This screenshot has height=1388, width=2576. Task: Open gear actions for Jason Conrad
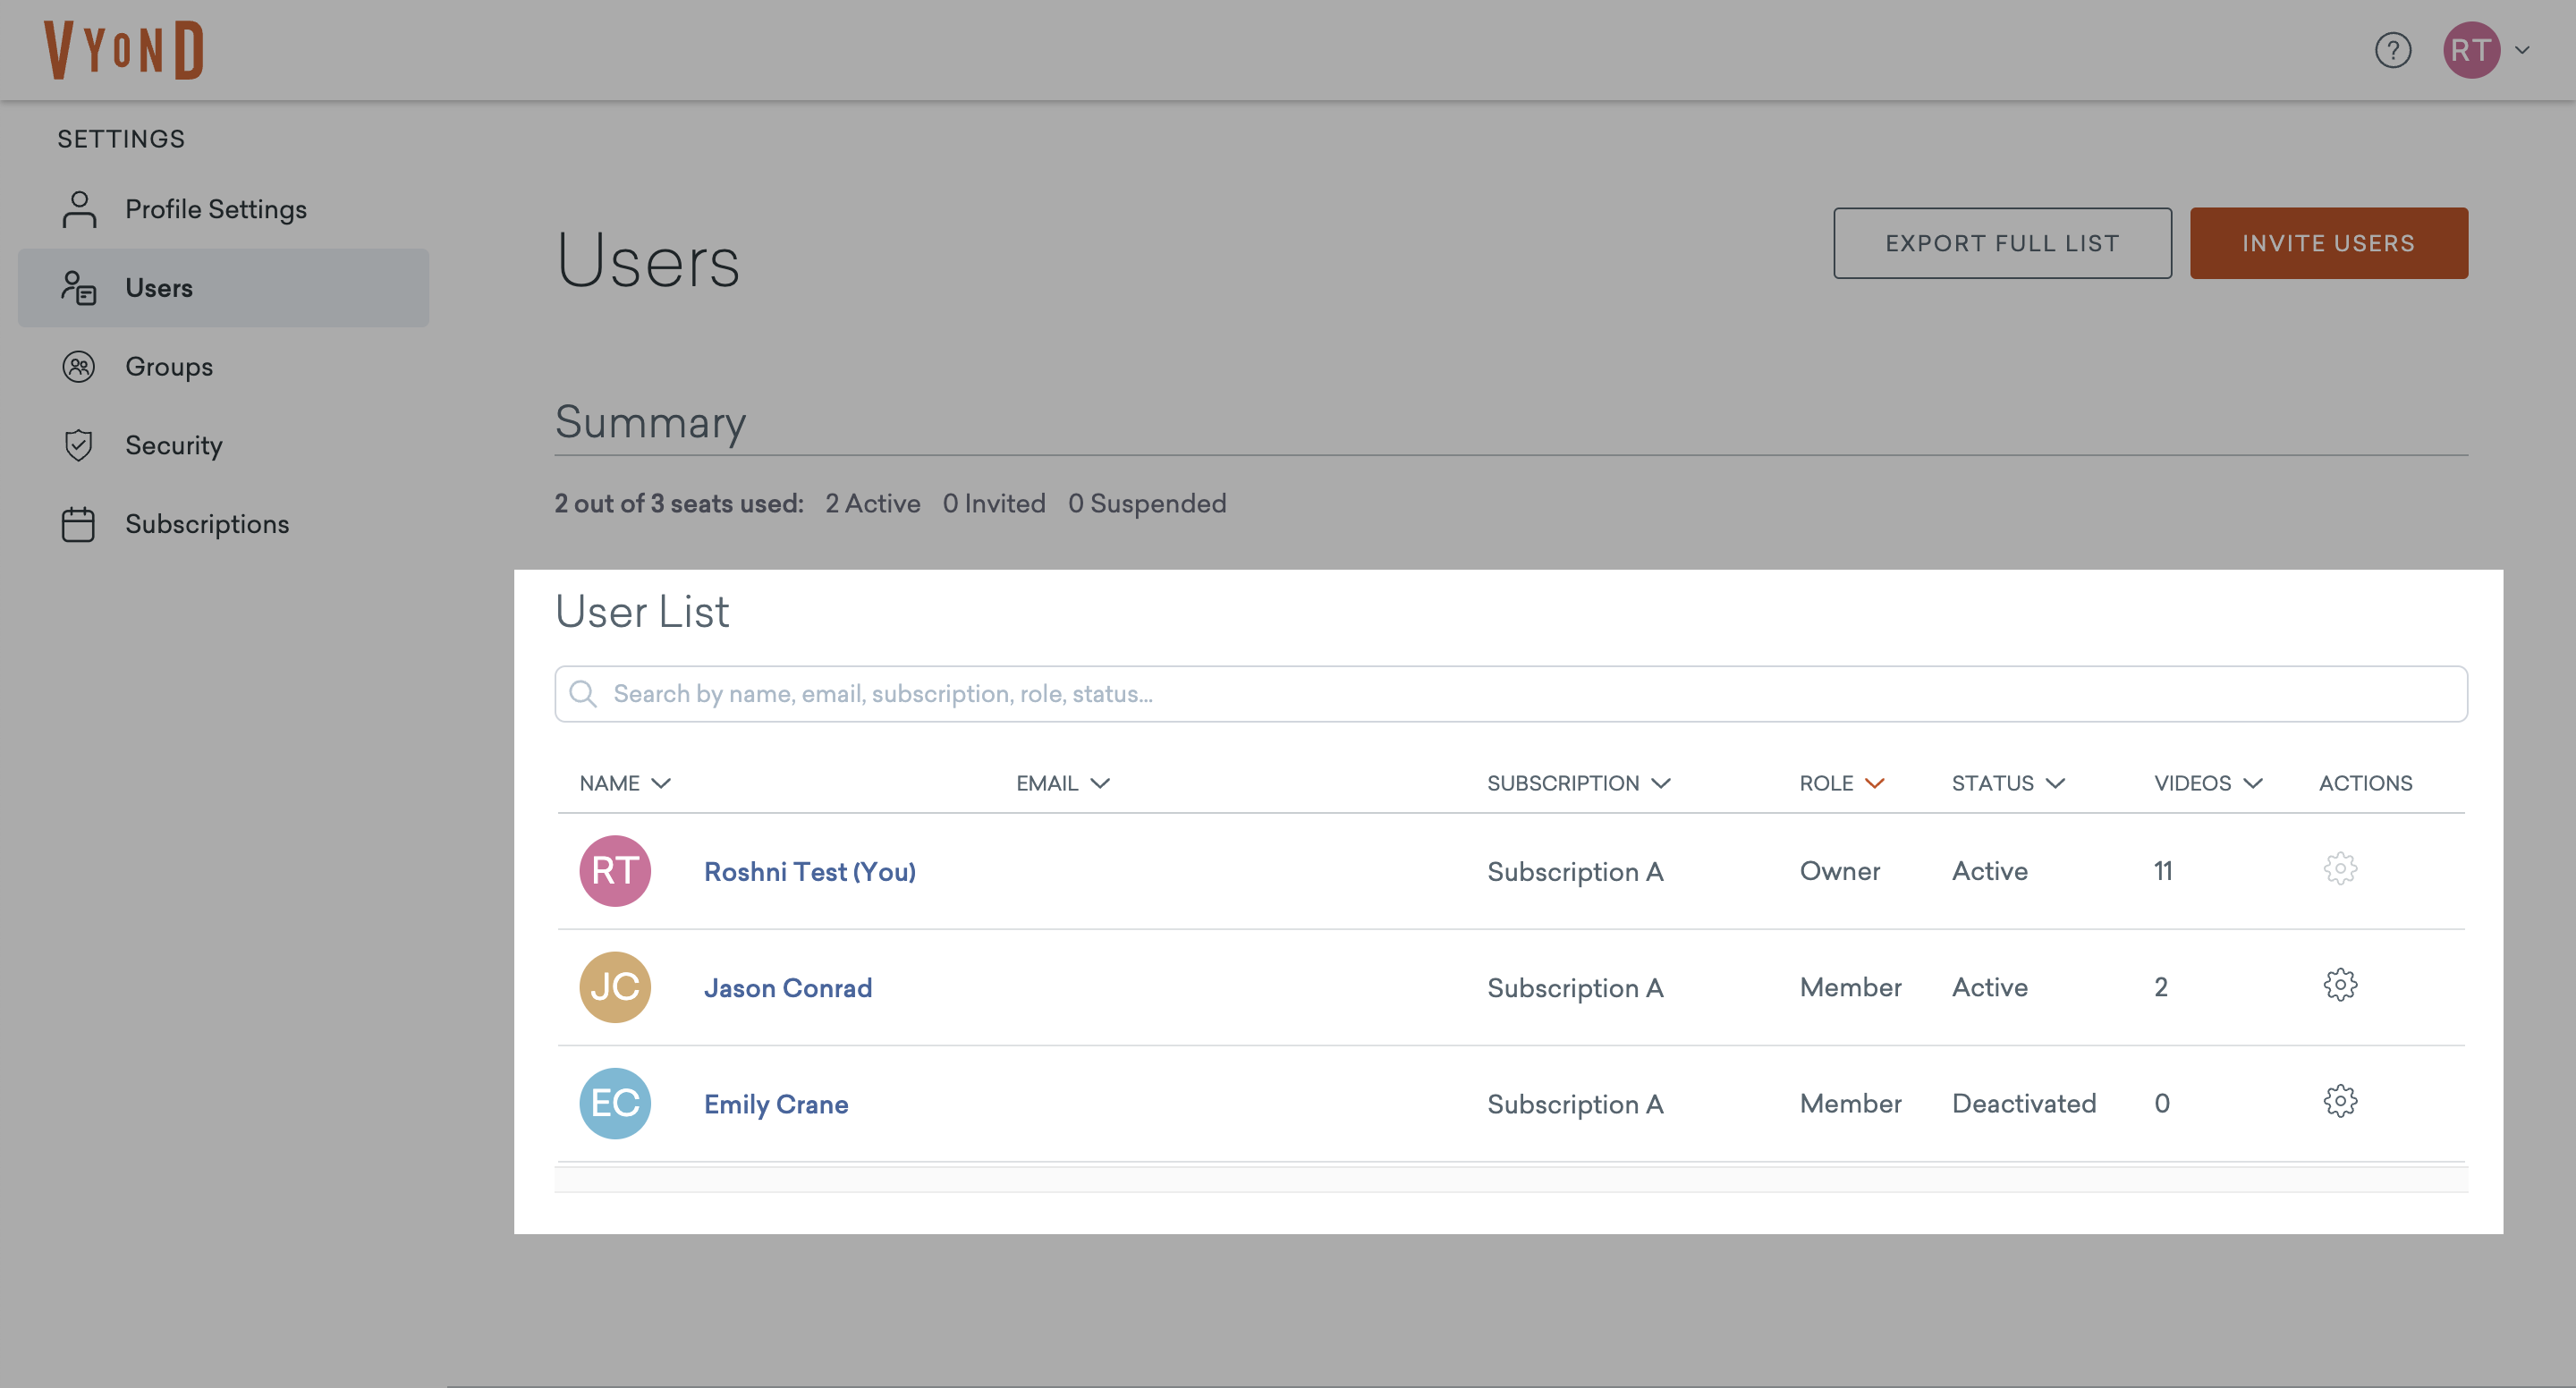click(x=2339, y=985)
